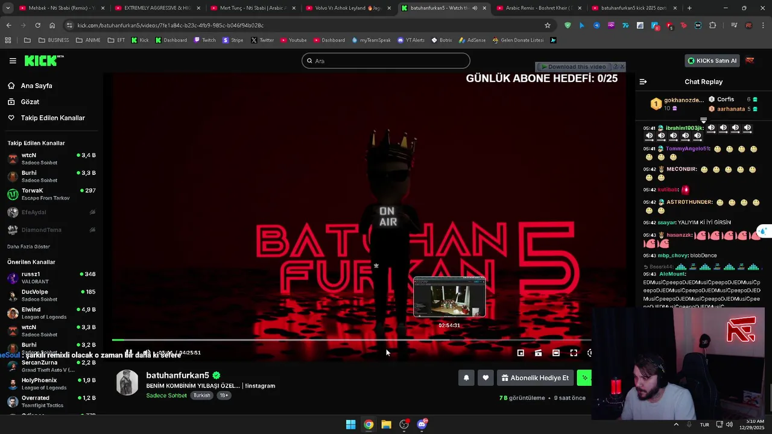The width and height of the screenshot is (772, 434).
Task: Collapse the Chat Replay panel
Action: (643, 81)
